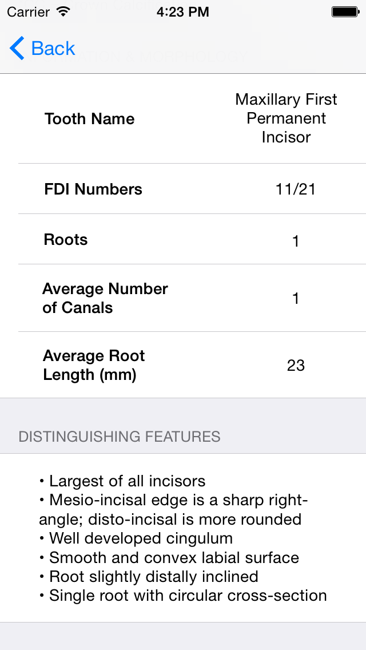Select the Roots row label
This screenshot has width=366, height=650.
(x=66, y=240)
